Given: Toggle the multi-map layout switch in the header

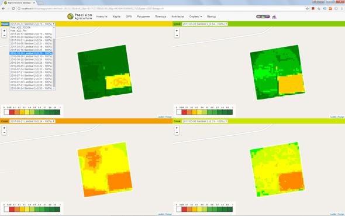Looking at the screenshot, I should 263,16.
